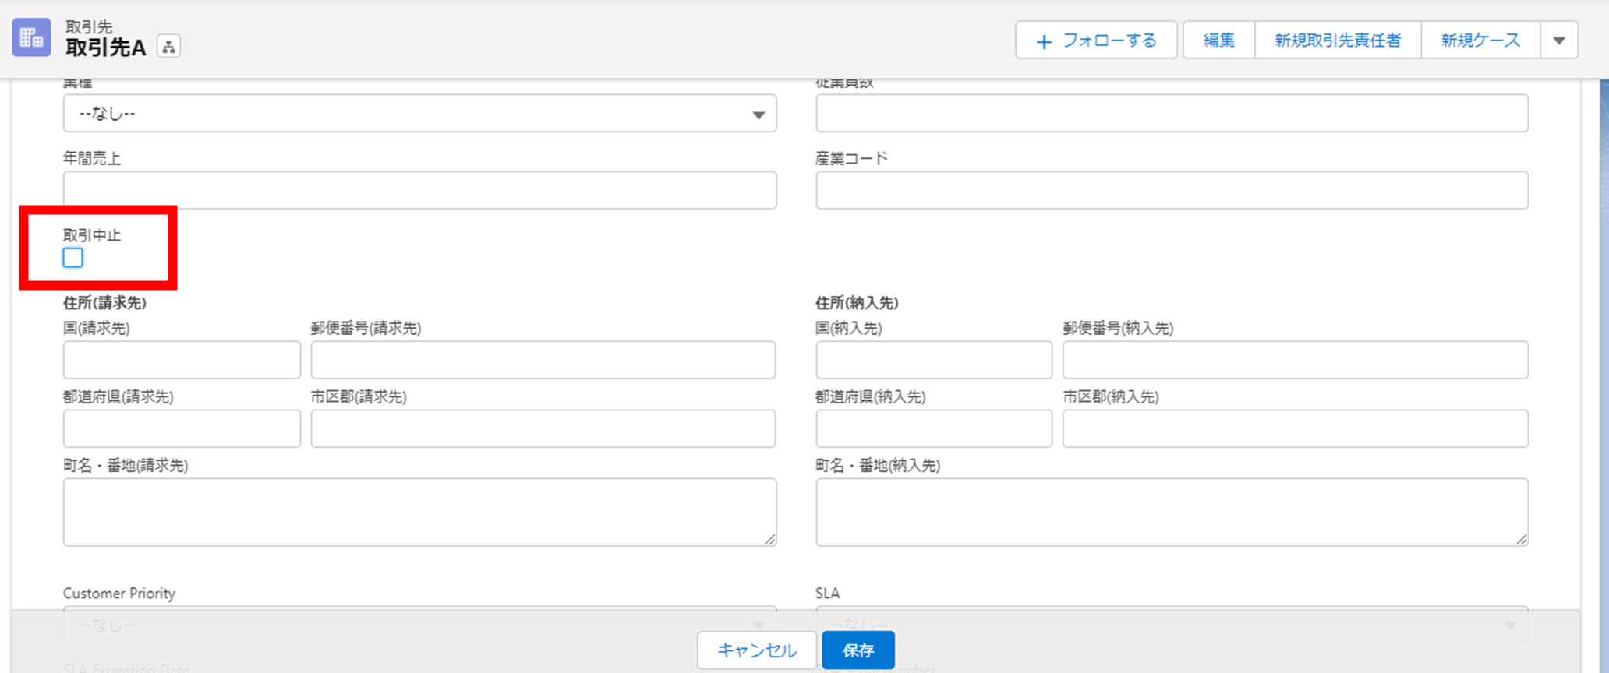The height and width of the screenshot is (673, 1609).
Task: Click the 市区郡(納入先) input field
Action: pos(1295,428)
